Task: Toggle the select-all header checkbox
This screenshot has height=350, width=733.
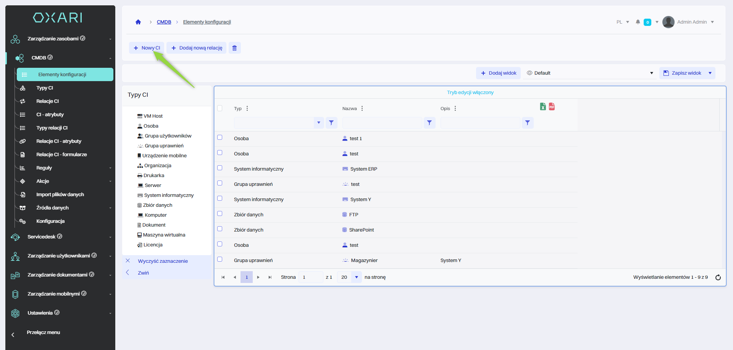Action: (220, 108)
